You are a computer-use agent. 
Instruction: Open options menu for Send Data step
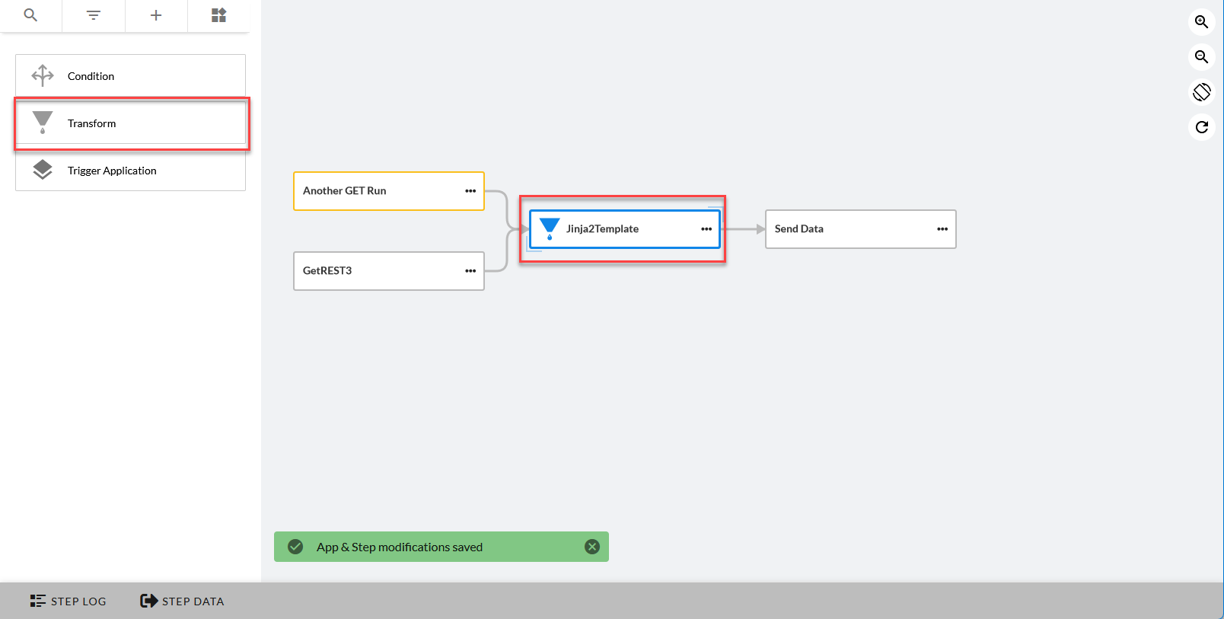click(942, 229)
